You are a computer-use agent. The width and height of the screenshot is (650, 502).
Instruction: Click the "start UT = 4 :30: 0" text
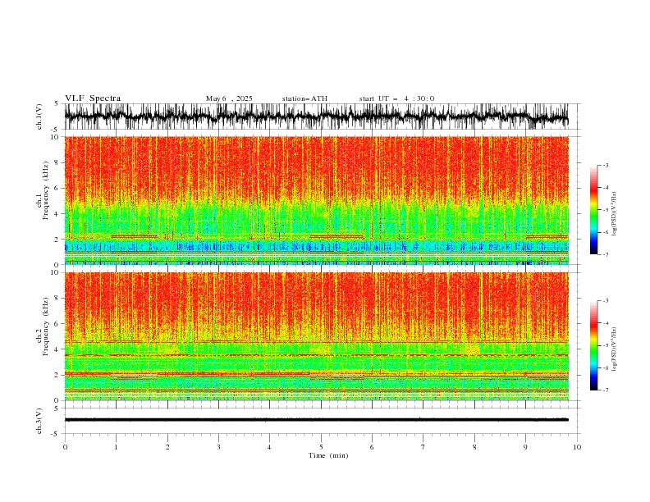coord(396,98)
